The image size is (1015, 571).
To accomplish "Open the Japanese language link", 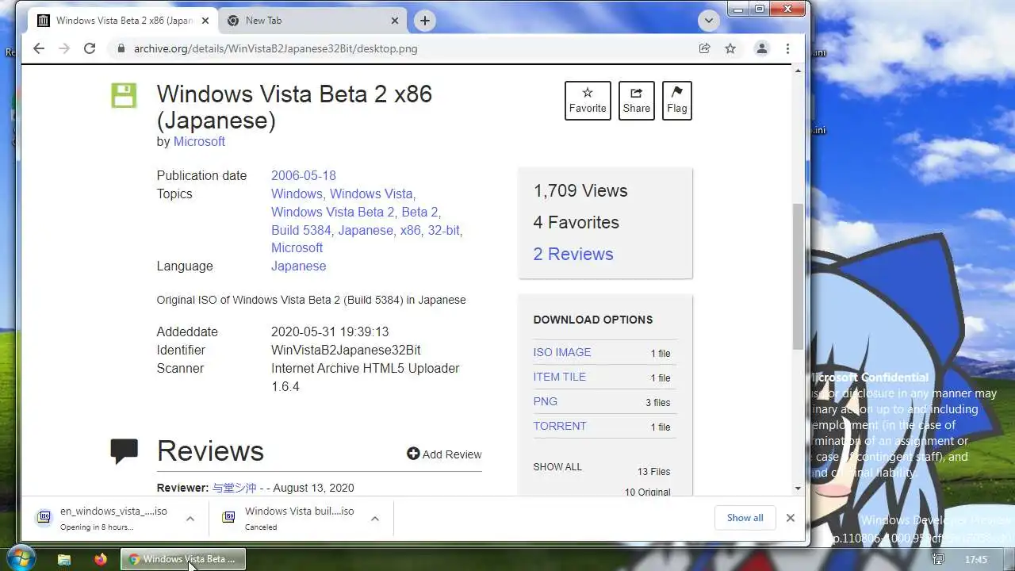I will (x=298, y=266).
